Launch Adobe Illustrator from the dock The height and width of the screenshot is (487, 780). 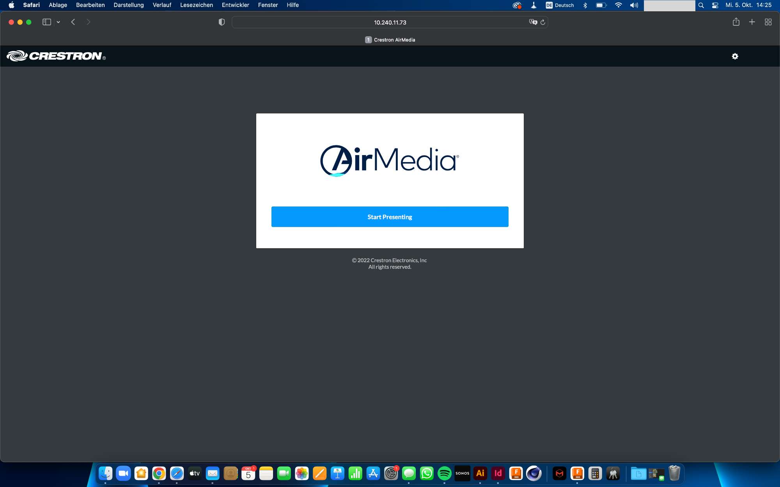click(x=480, y=473)
